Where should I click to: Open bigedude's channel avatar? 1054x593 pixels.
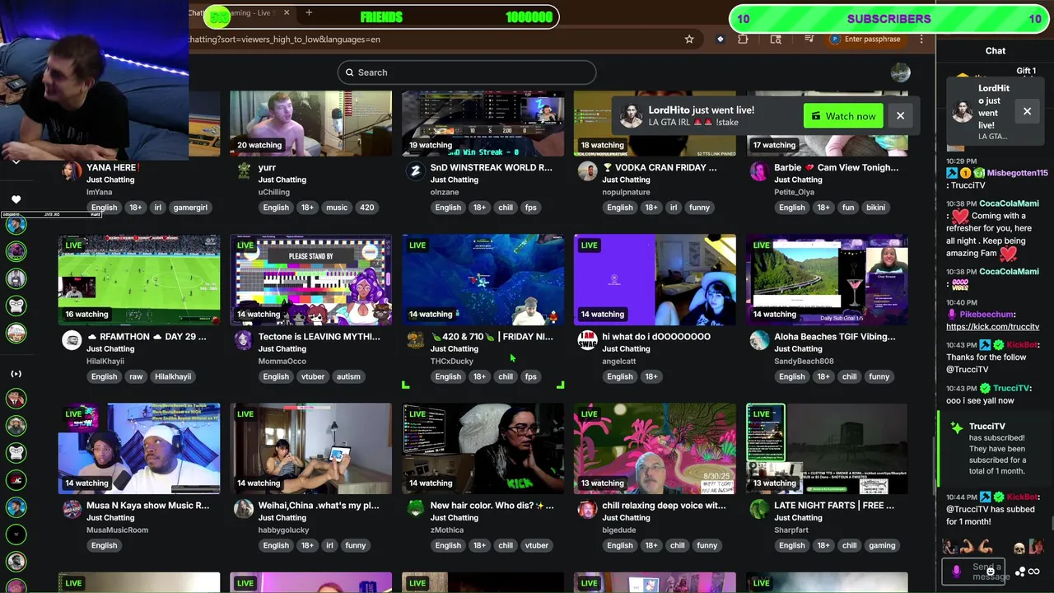[x=587, y=509]
